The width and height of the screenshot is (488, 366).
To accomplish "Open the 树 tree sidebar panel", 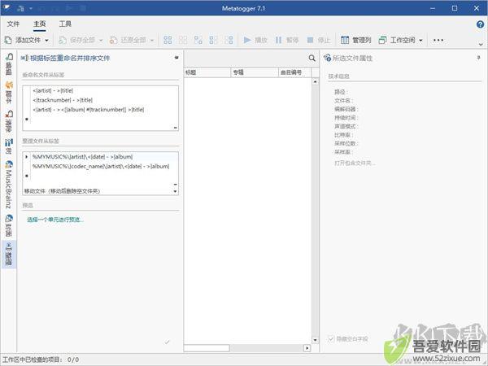I will pos(9,146).
